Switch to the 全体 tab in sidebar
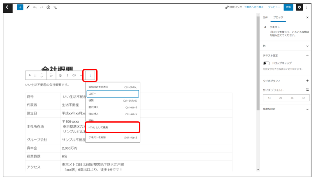316x180 pixels. (265, 18)
